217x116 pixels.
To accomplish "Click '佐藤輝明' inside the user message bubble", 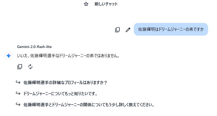I will click(147, 30).
